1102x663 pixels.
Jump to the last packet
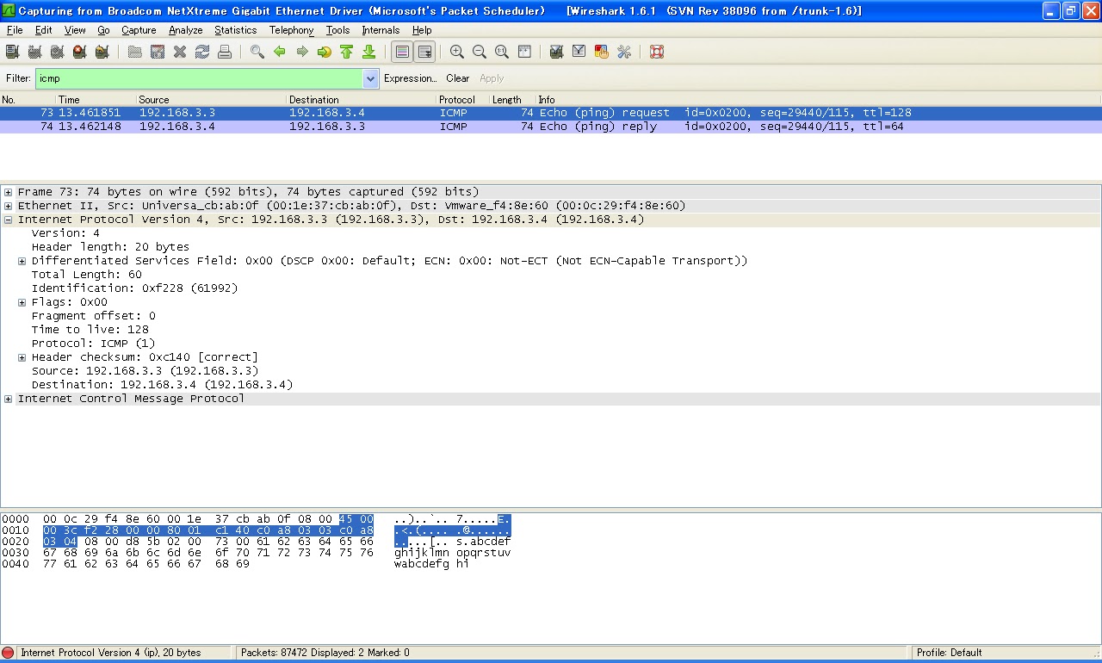[x=369, y=52]
